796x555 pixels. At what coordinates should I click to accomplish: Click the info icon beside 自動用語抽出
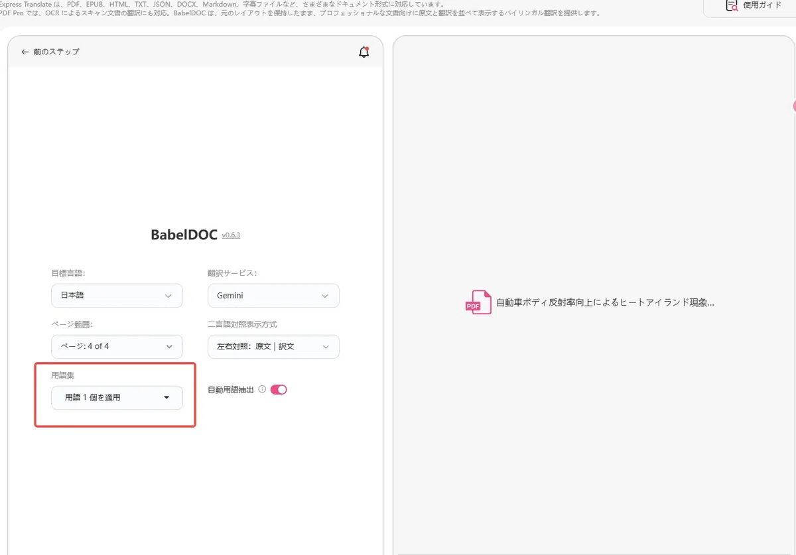coord(262,390)
